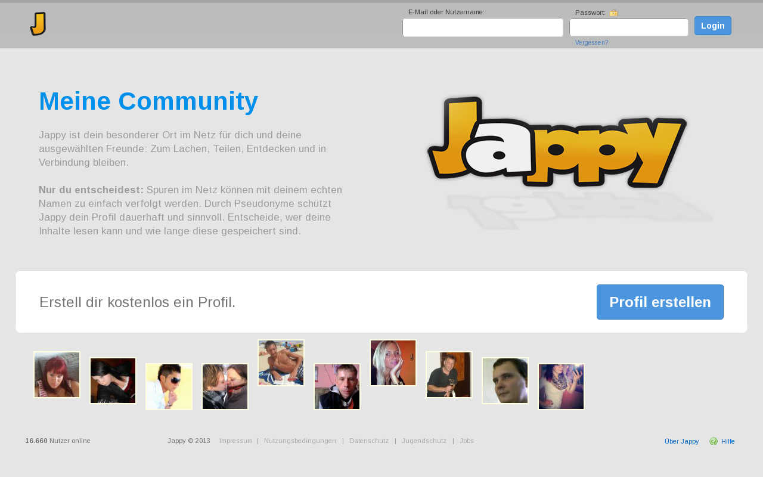Click the Meine Community heading
This screenshot has height=477, width=763.
click(148, 101)
